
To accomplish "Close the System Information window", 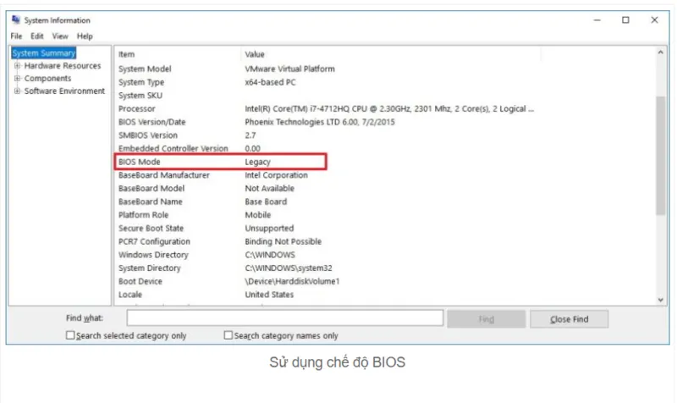I will click(654, 20).
